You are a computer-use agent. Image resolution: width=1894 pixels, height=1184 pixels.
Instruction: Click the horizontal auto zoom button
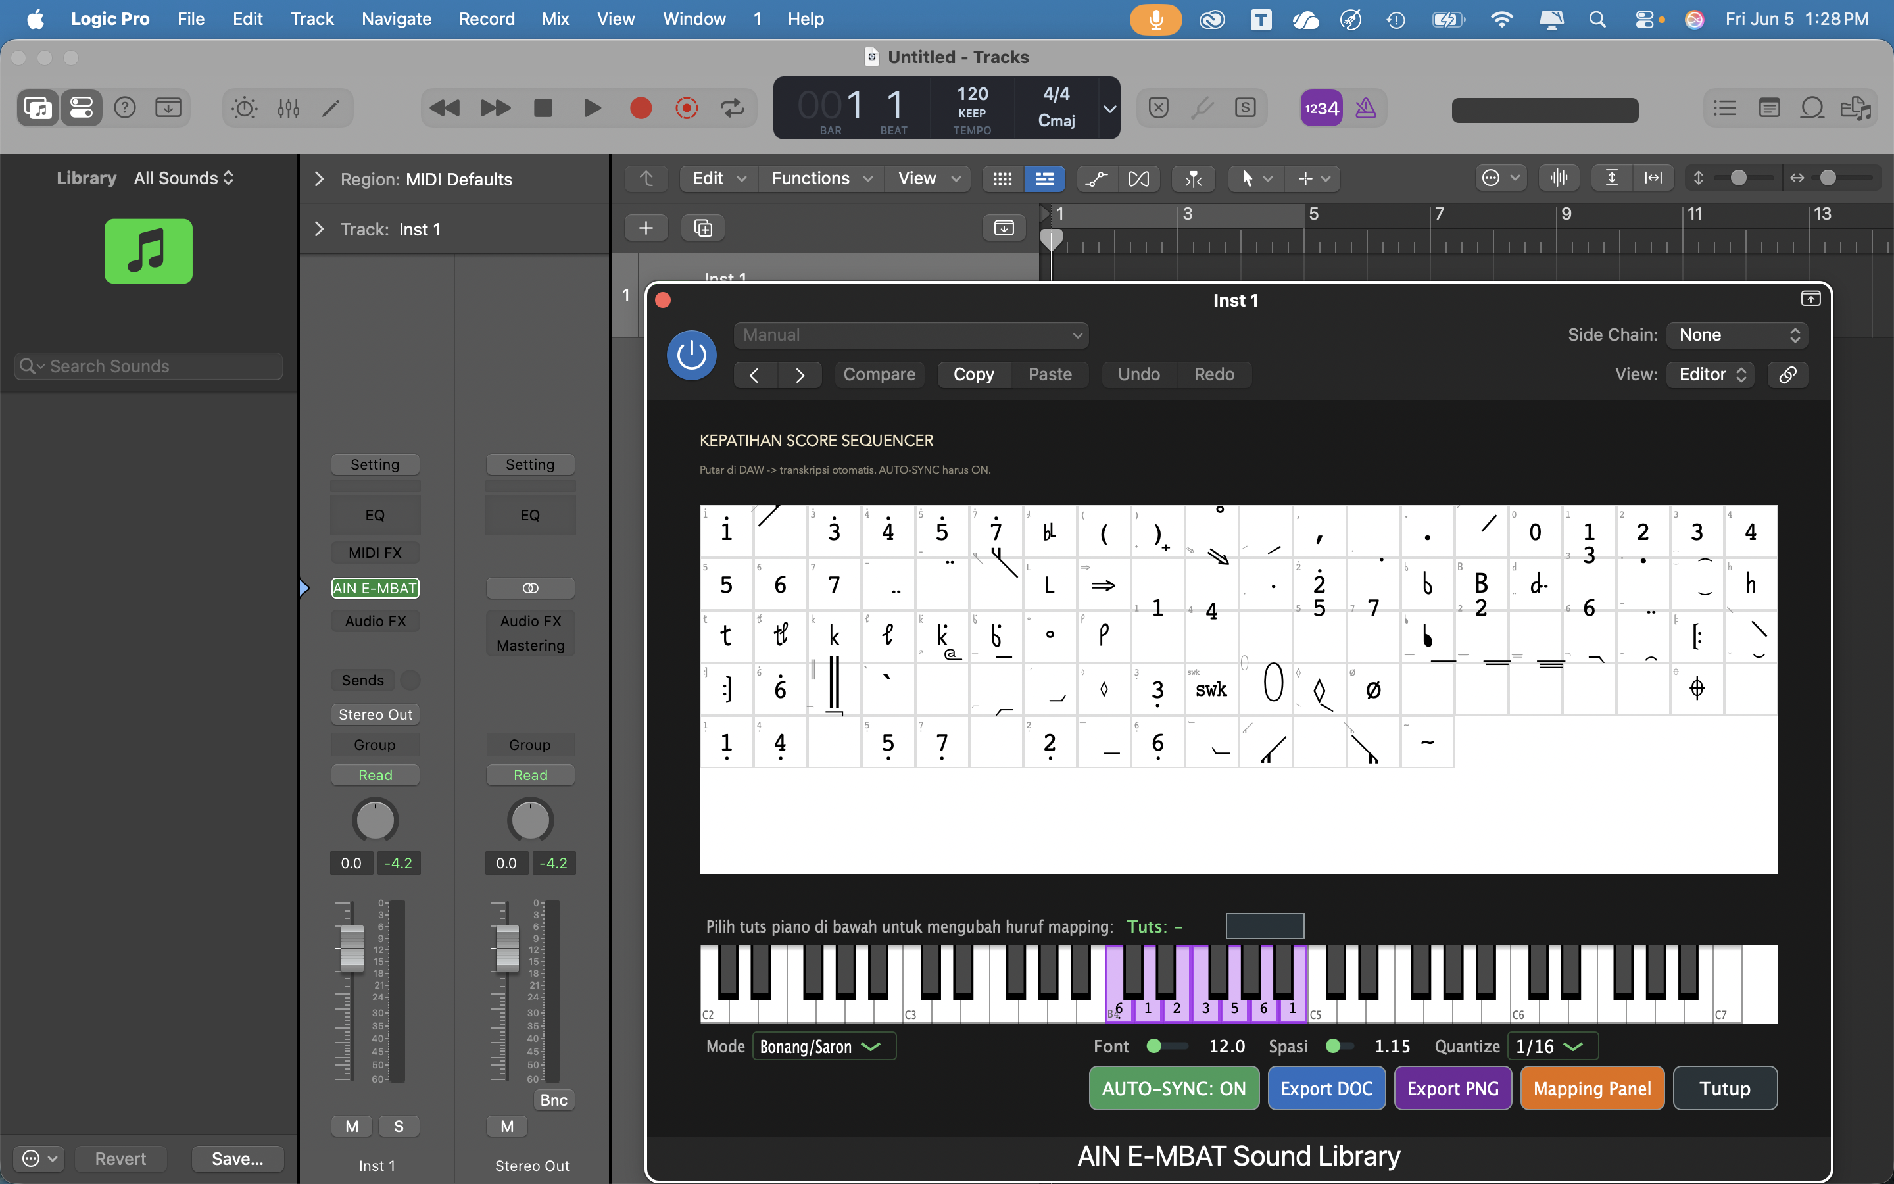point(1654,178)
